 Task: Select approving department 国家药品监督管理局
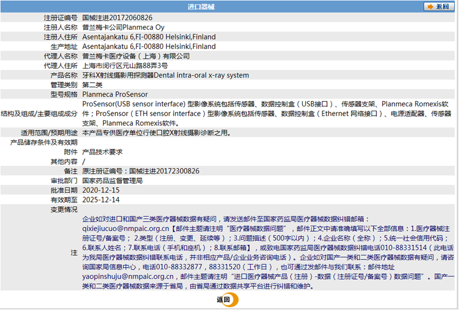tap(112, 180)
